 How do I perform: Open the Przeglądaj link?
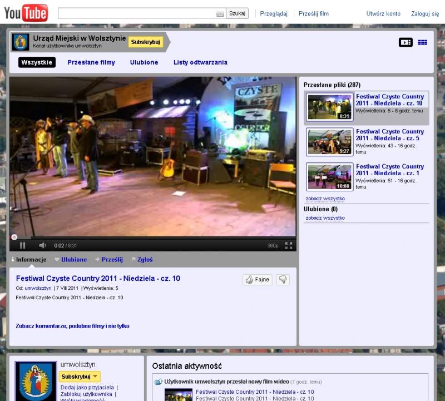274,13
